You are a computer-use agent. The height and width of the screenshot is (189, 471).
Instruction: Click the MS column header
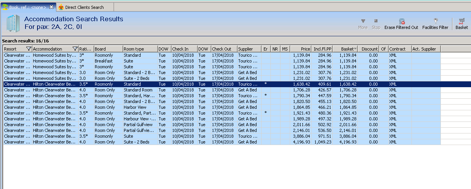[x=285, y=49]
